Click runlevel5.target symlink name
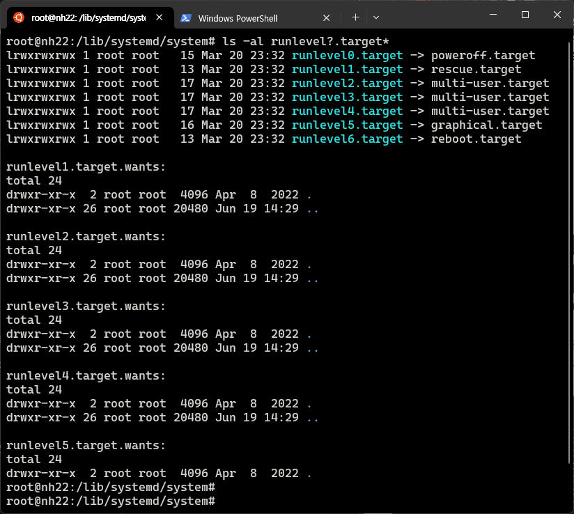The height and width of the screenshot is (514, 574). [347, 125]
